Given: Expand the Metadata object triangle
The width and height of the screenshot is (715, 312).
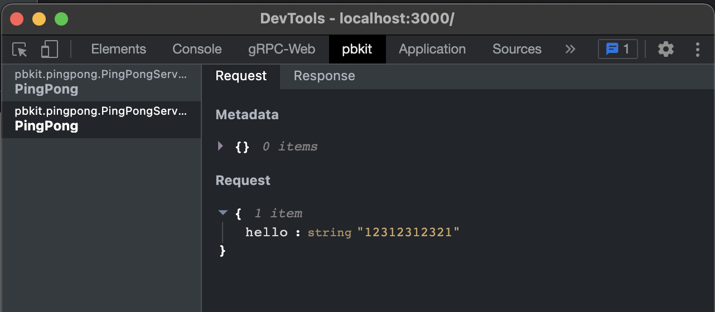Looking at the screenshot, I should tap(221, 147).
